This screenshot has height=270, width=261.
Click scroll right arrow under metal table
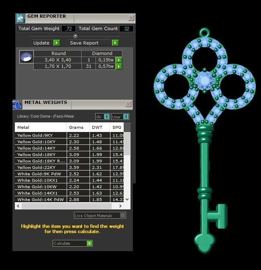(120, 206)
